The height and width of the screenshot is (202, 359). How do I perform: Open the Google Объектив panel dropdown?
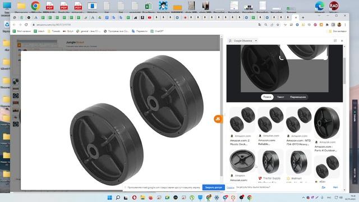256,41
